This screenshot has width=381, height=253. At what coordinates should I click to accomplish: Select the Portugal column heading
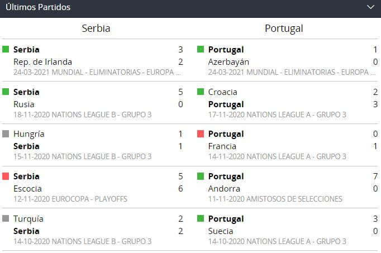[284, 28]
